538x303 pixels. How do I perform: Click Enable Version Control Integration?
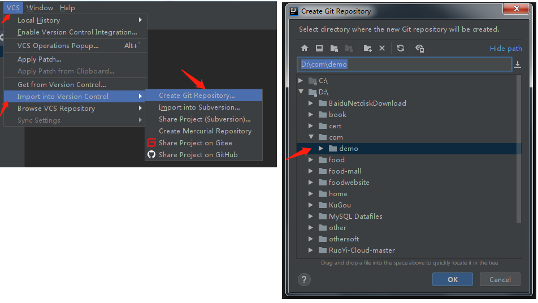coord(76,32)
